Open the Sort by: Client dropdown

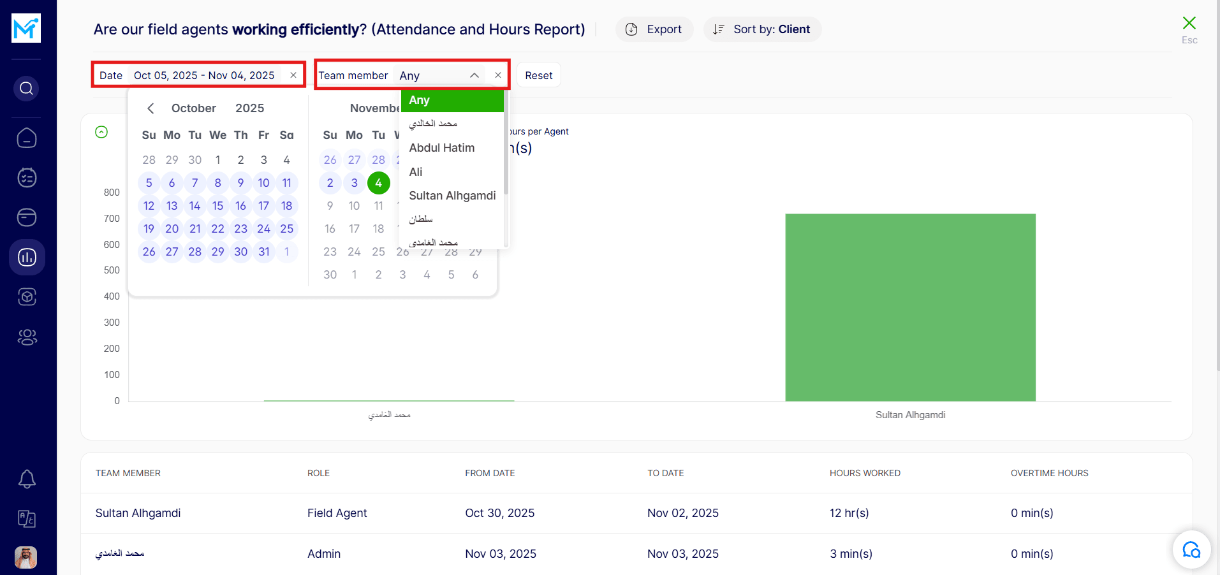click(762, 29)
